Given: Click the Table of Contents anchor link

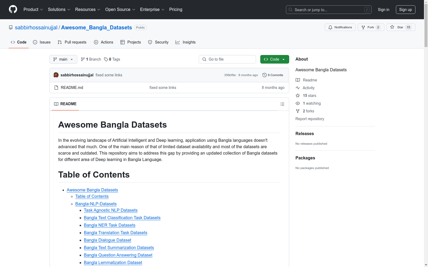Looking at the screenshot, I should pyautogui.click(x=92, y=196).
